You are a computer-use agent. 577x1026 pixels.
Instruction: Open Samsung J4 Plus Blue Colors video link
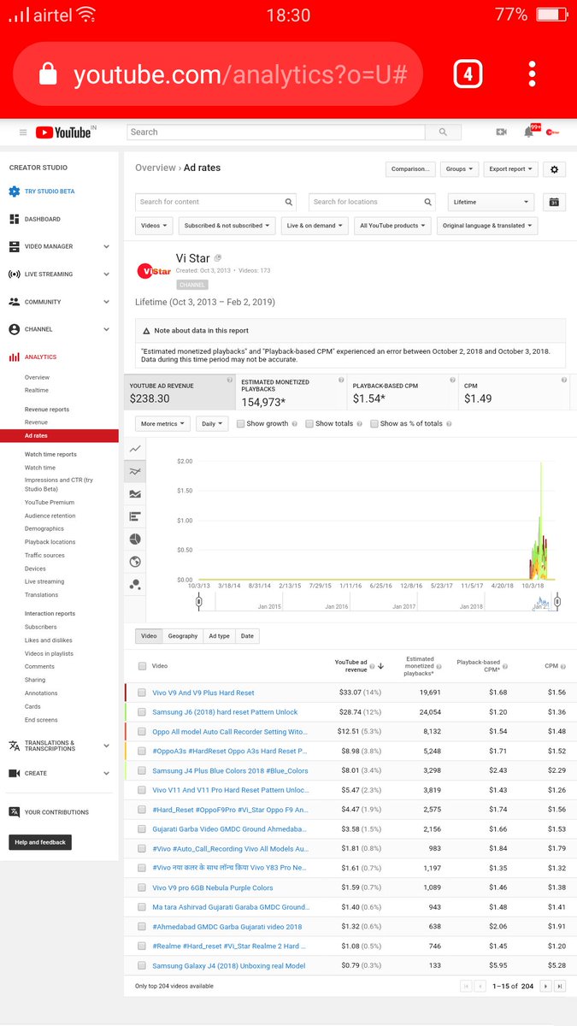tap(230, 771)
